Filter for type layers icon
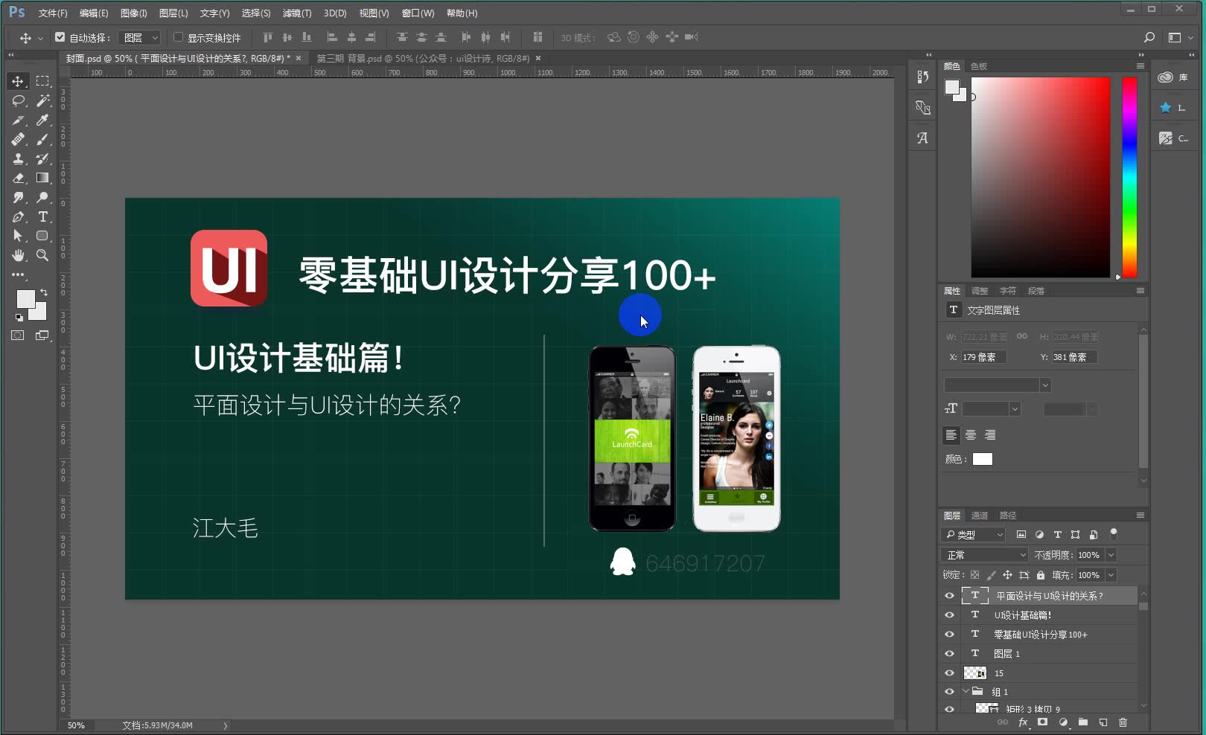 (x=1057, y=535)
